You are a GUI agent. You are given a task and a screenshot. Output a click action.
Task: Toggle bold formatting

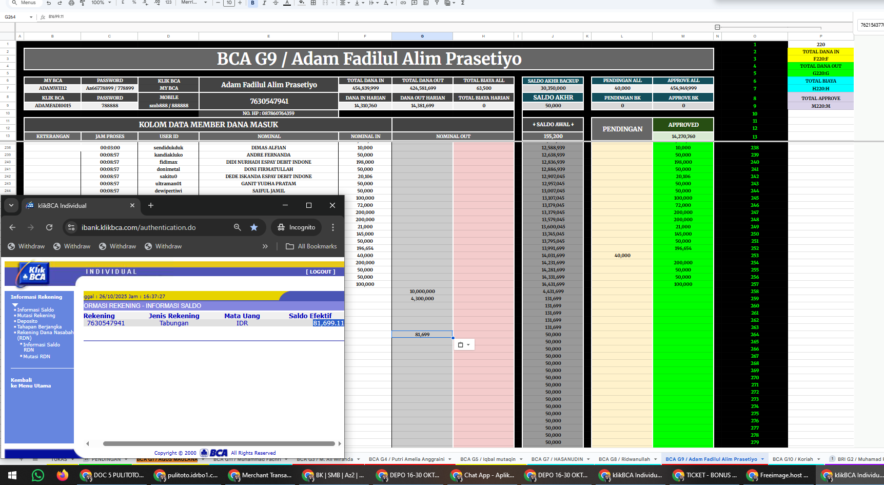click(x=252, y=3)
